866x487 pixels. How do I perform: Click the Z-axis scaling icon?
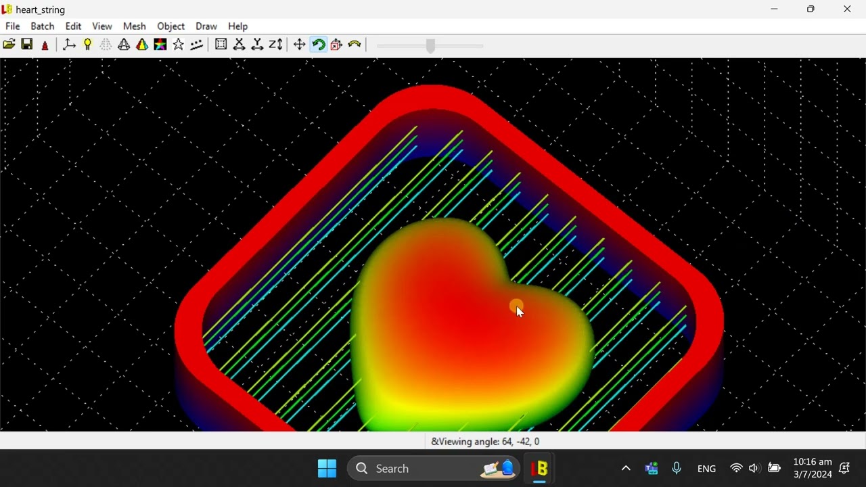(x=276, y=45)
